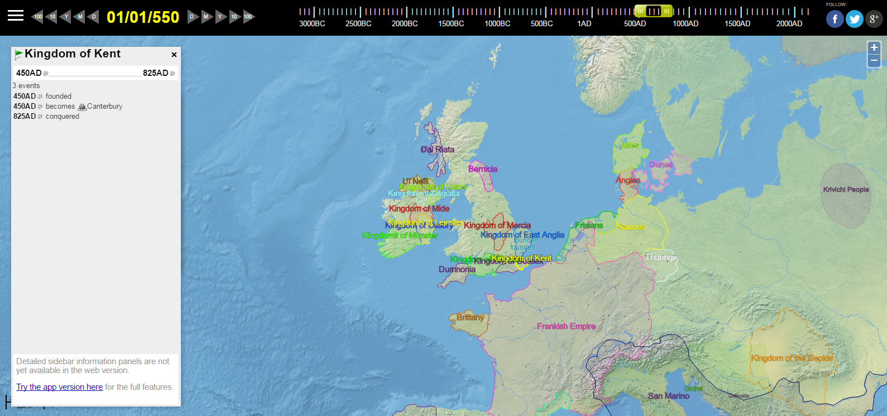Select Saxons on the map
Image resolution: width=887 pixels, height=416 pixels.
pyautogui.click(x=631, y=227)
